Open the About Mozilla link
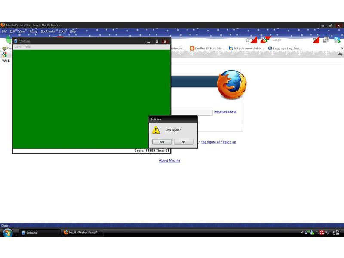344x258 pixels. click(169, 160)
